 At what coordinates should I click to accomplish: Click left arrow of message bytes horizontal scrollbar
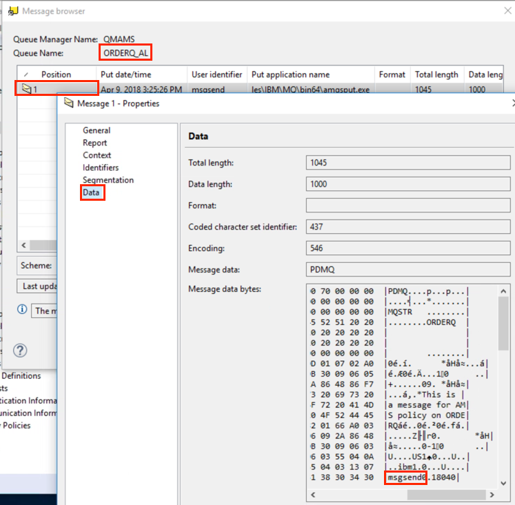click(x=313, y=495)
